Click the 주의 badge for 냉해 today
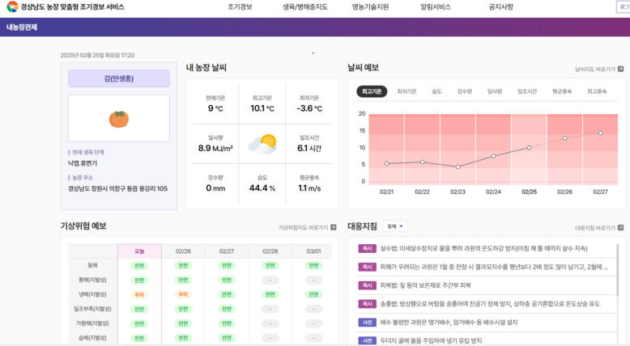 pyautogui.click(x=139, y=294)
